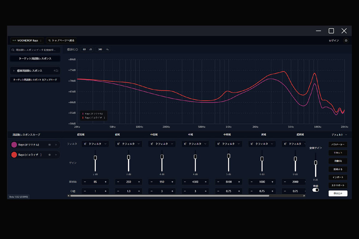Click the plus icon for the 85 Hz frequency

tap(105, 182)
